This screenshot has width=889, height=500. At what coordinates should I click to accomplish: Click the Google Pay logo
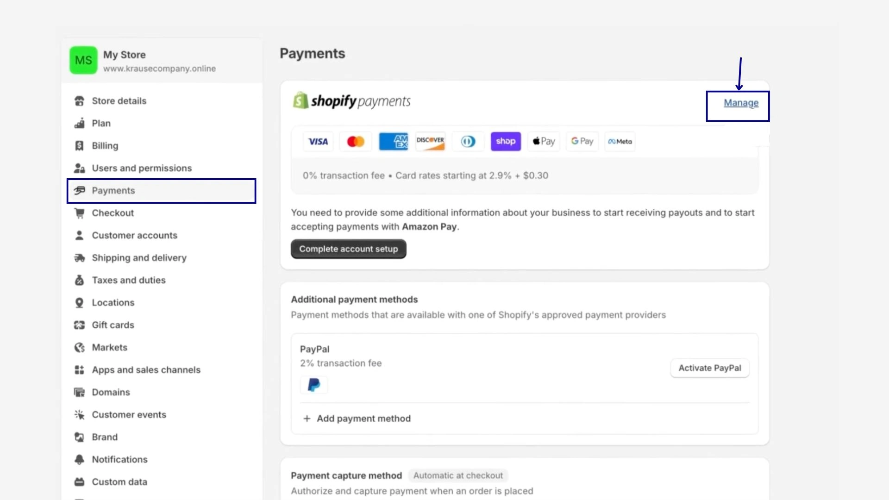tap(582, 141)
